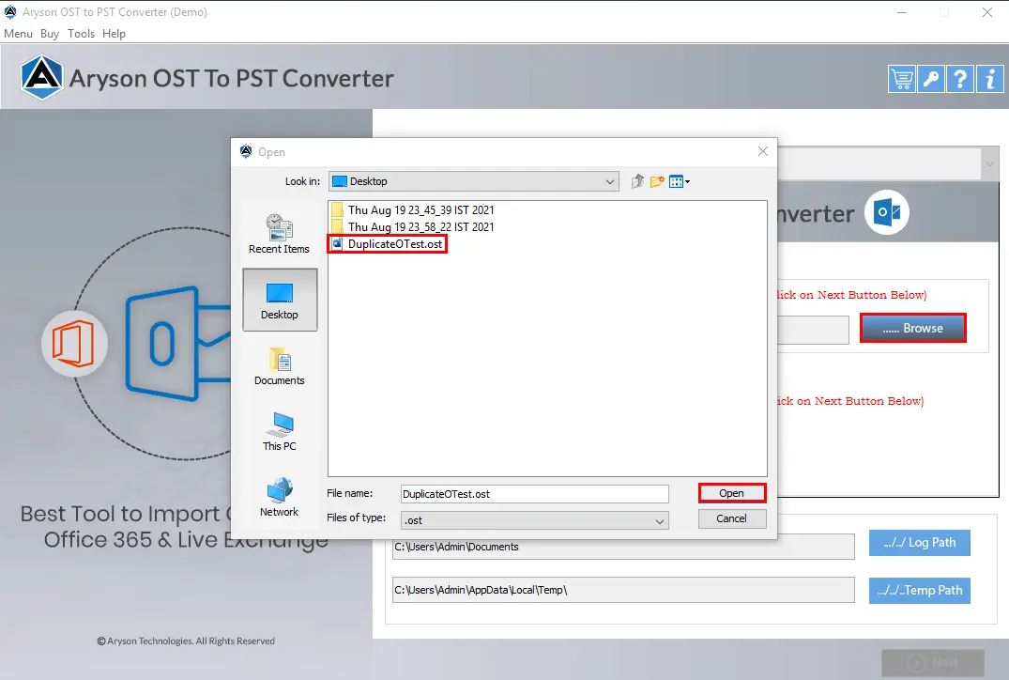
Task: Click the Temp Path button
Action: pyautogui.click(x=920, y=590)
